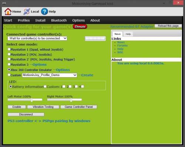Open the Recommended BT Adapter link
Viewport: 185px width, 147px height.
tap(132, 27)
